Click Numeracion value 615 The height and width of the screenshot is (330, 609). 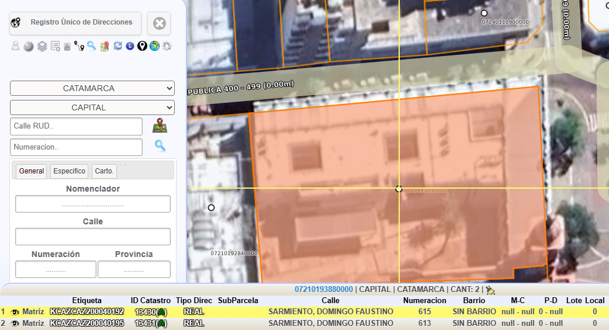click(x=425, y=312)
